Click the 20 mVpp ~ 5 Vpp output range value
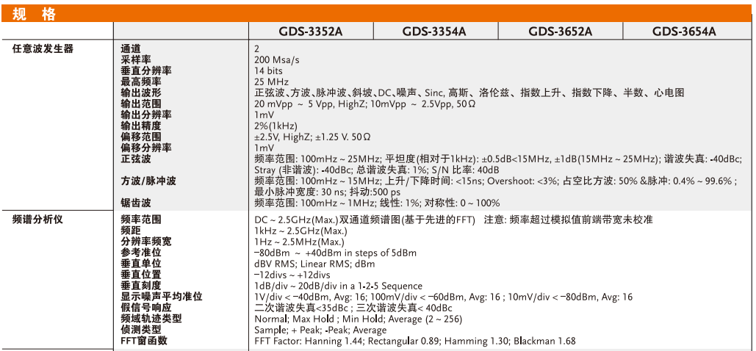Image resolution: width=756 pixels, height=351 pixels. point(365,104)
